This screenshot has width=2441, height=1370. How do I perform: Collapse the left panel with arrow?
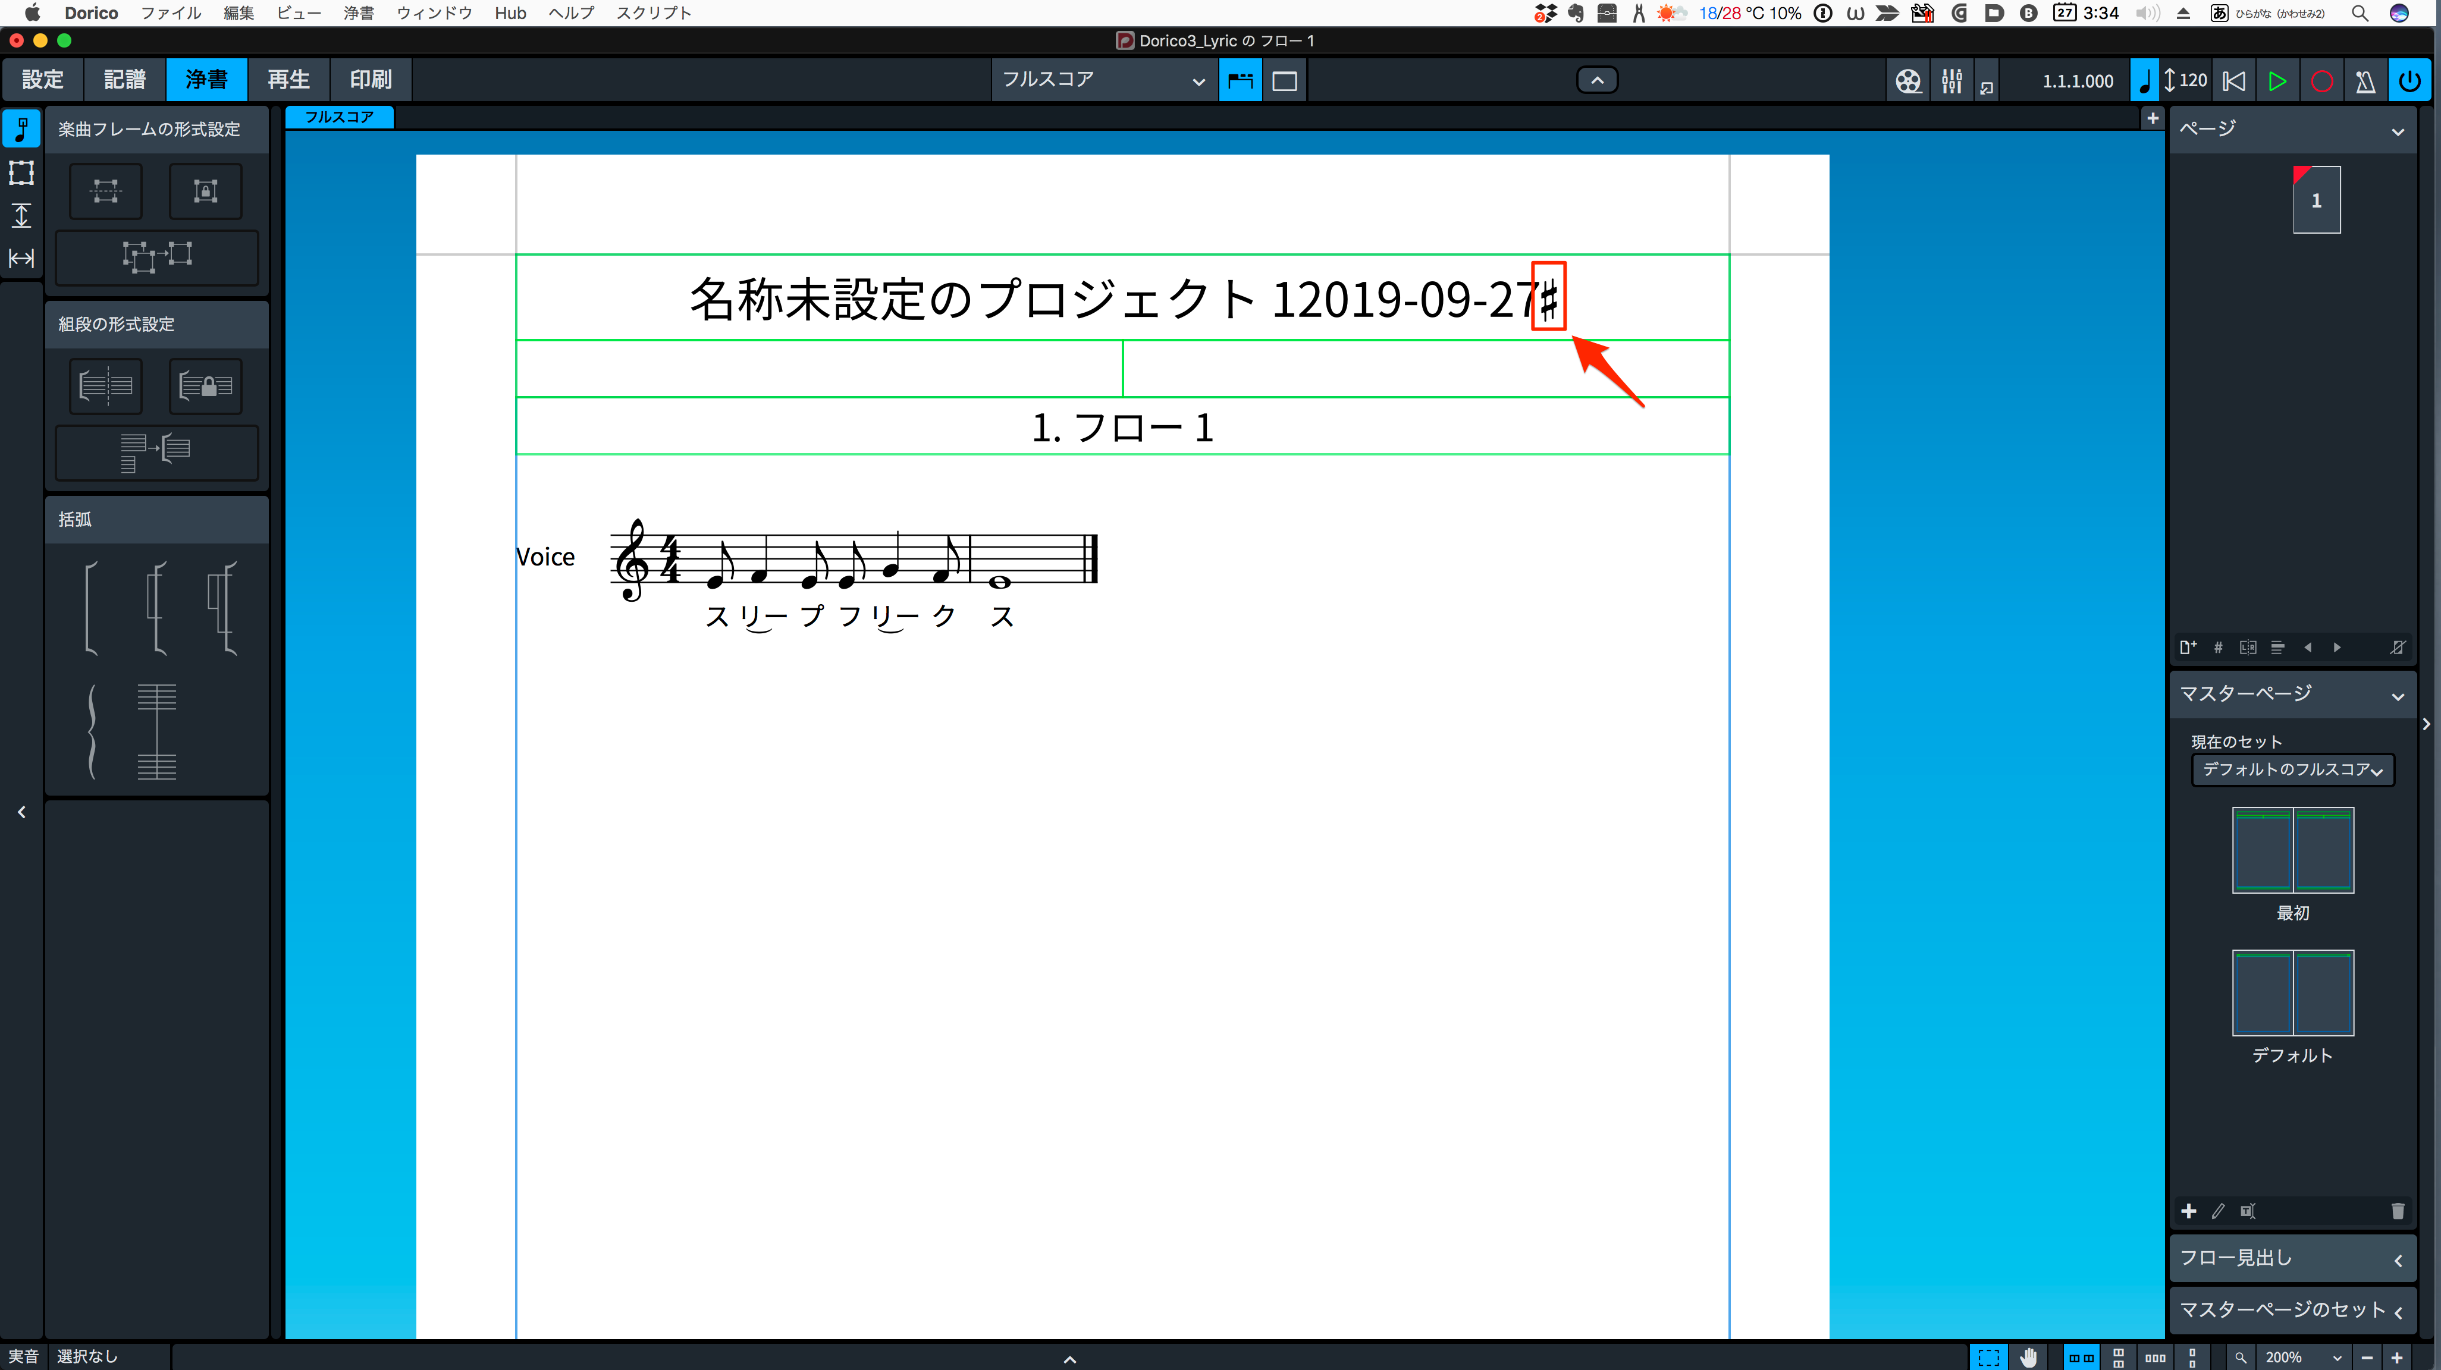point(21,812)
